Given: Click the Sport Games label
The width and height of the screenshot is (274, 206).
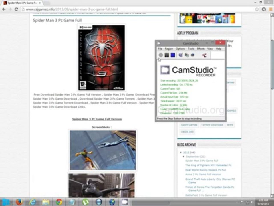Looking at the screenshot, I should point(189,125).
